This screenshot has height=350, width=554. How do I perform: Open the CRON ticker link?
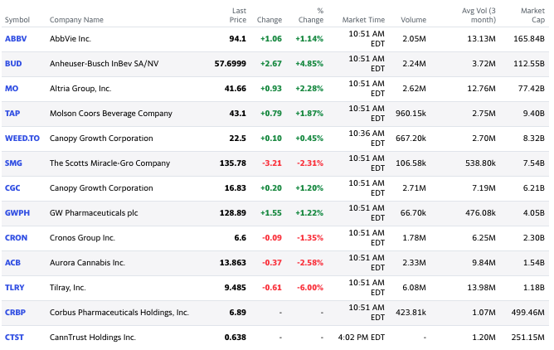17,238
